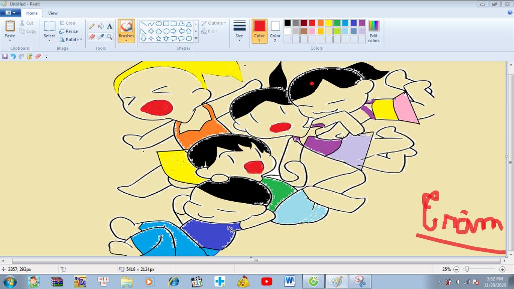Activate Color 1 foreground selector
The height and width of the screenshot is (289, 514).
(260, 31)
